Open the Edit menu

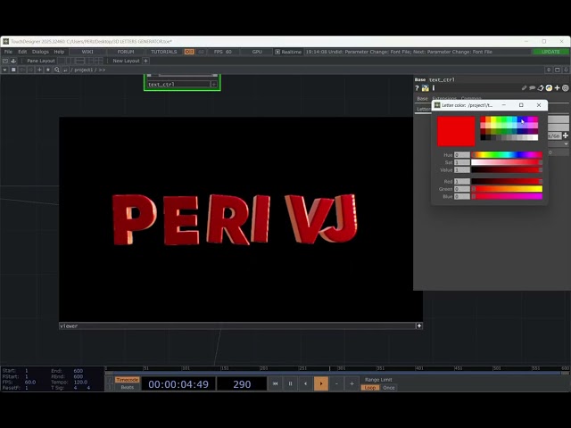[x=22, y=52]
